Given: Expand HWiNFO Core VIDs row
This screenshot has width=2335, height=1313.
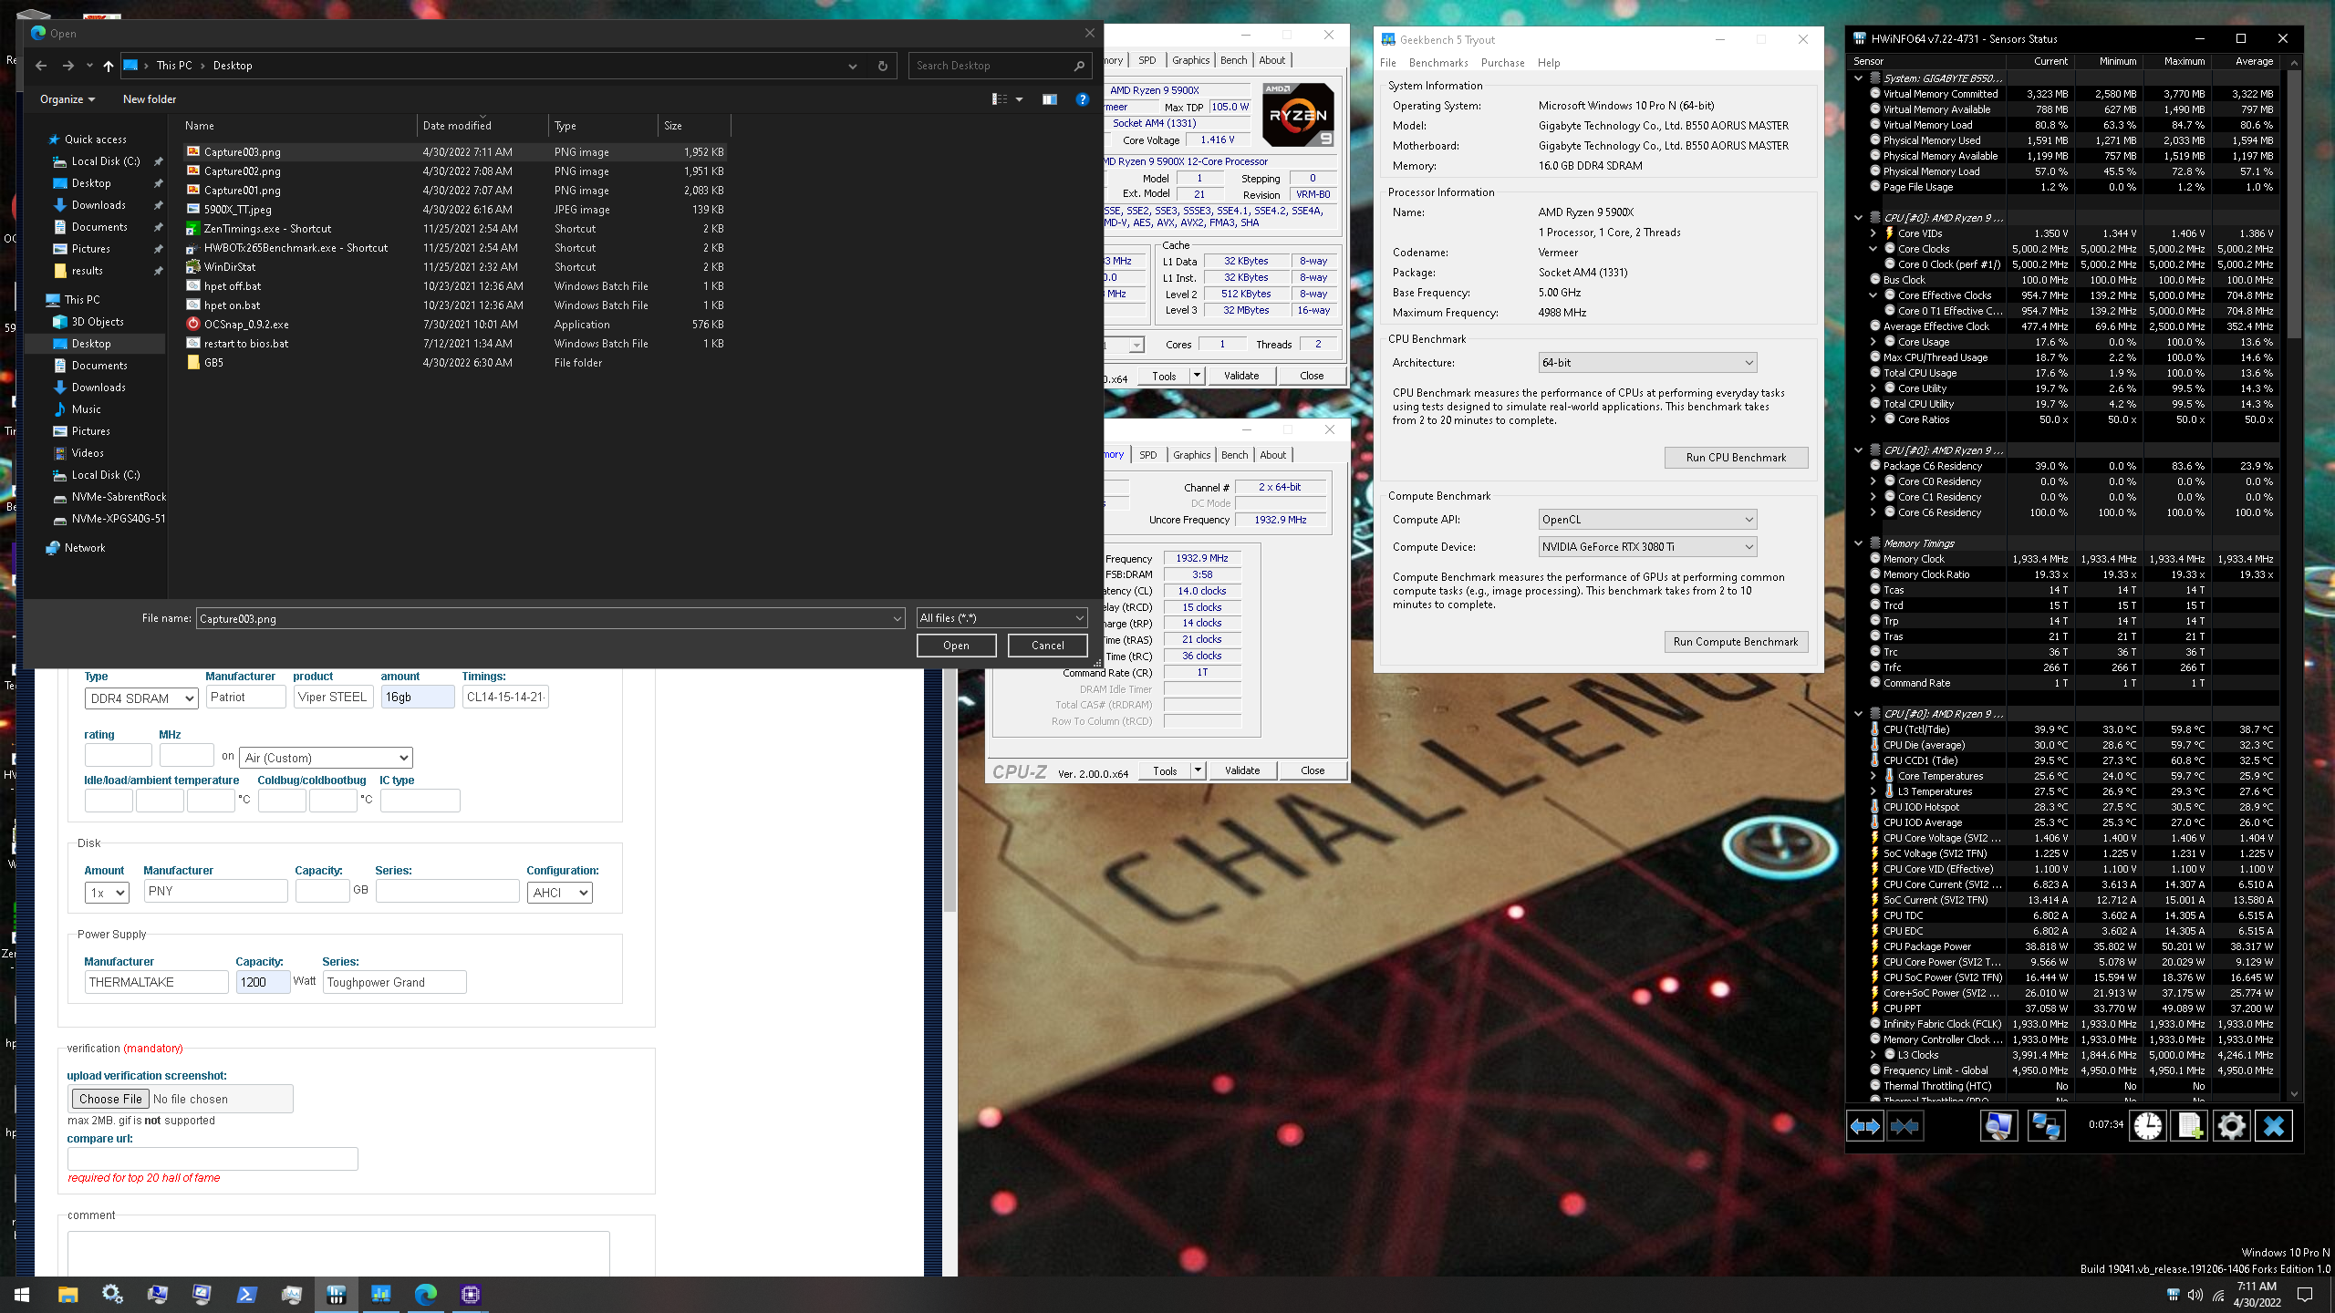Looking at the screenshot, I should [x=1873, y=233].
